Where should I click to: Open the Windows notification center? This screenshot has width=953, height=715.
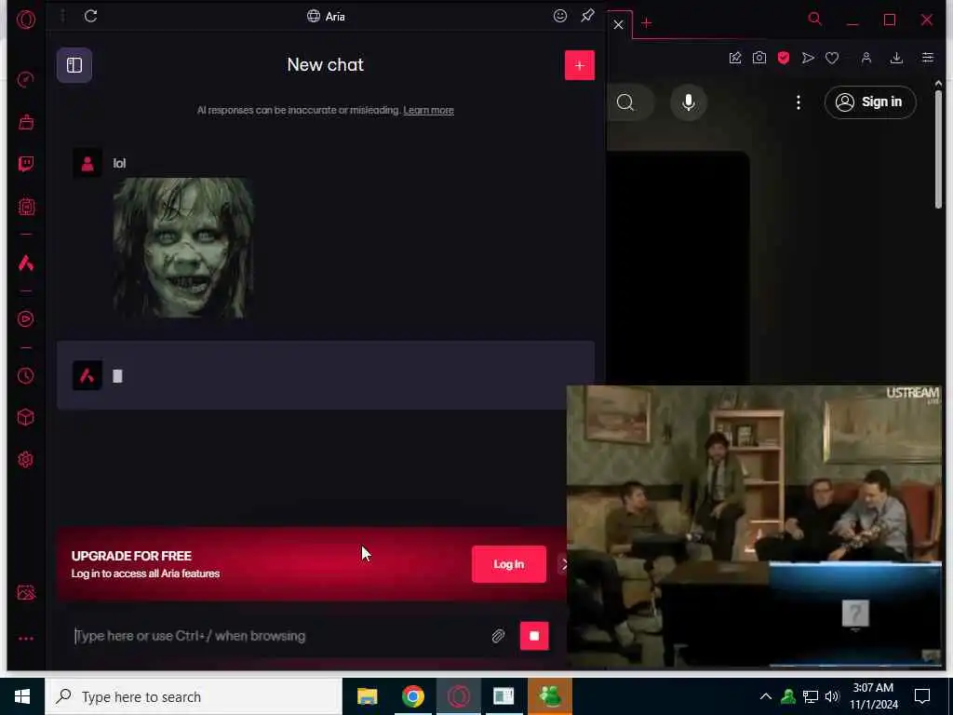click(922, 696)
